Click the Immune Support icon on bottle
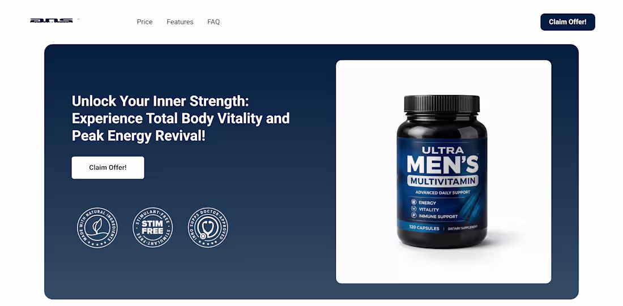The height and width of the screenshot is (306, 623). point(413,216)
